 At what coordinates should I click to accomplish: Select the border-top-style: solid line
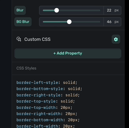click(46, 101)
